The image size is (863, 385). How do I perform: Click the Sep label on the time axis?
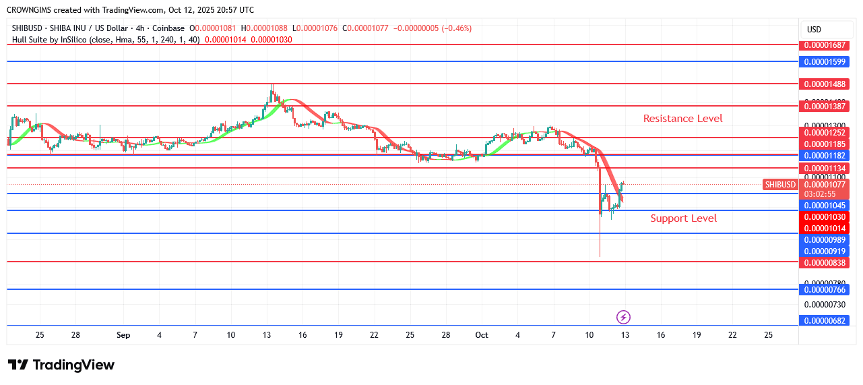[x=123, y=335]
